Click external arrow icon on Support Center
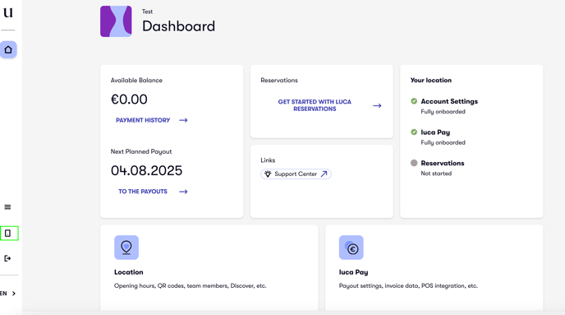Image resolution: width=565 pixels, height=315 pixels. point(324,174)
